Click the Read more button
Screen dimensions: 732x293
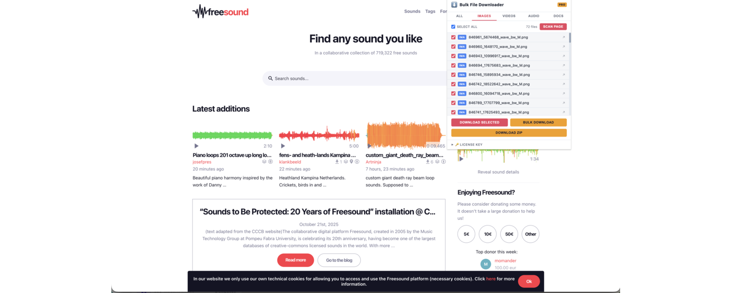295,260
